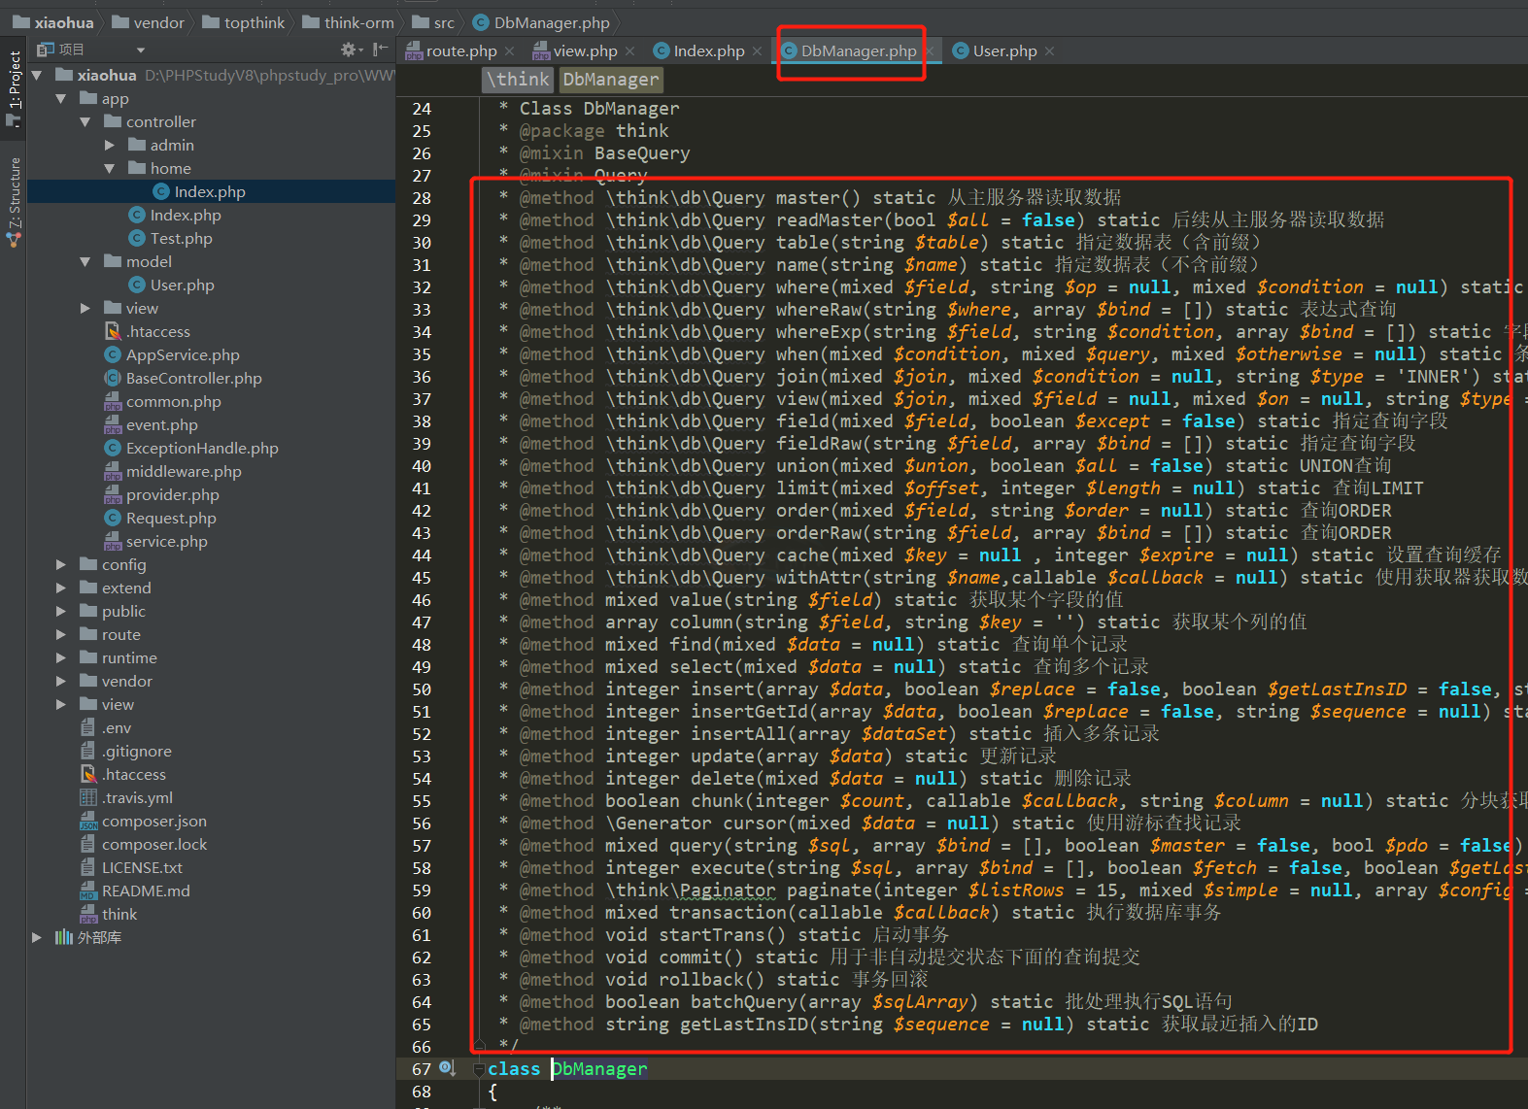Open LICENSE.txt in project tree
Image resolution: width=1528 pixels, height=1109 pixels.
pyautogui.click(x=131, y=867)
